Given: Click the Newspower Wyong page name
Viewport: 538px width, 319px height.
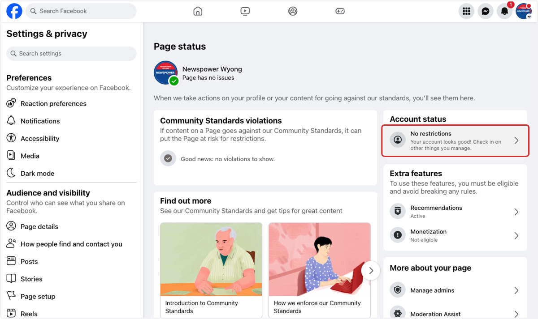Looking at the screenshot, I should click(212, 69).
